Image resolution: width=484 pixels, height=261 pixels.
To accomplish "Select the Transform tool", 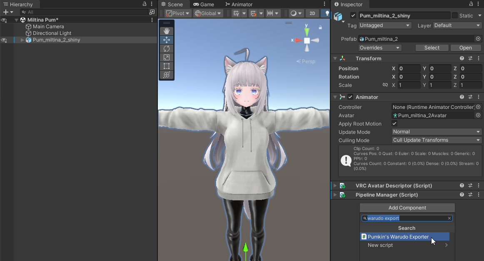I will [x=166, y=74].
